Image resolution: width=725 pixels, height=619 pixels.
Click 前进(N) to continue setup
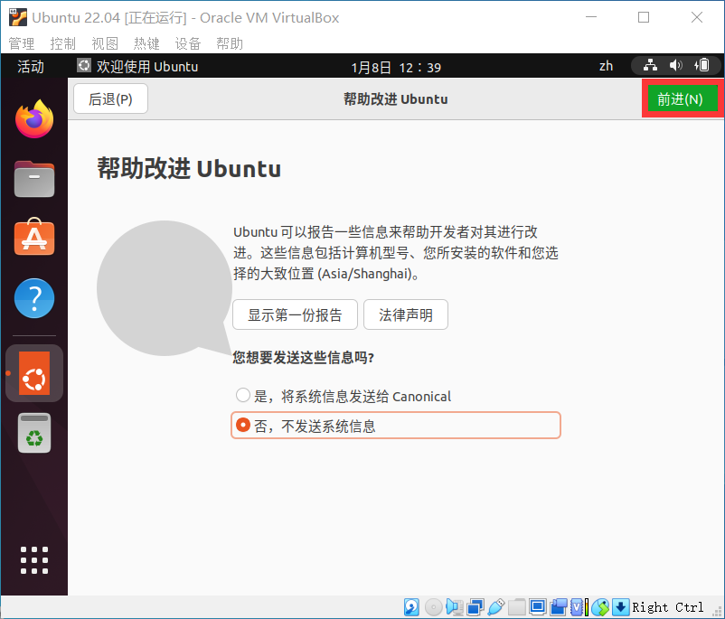[682, 98]
